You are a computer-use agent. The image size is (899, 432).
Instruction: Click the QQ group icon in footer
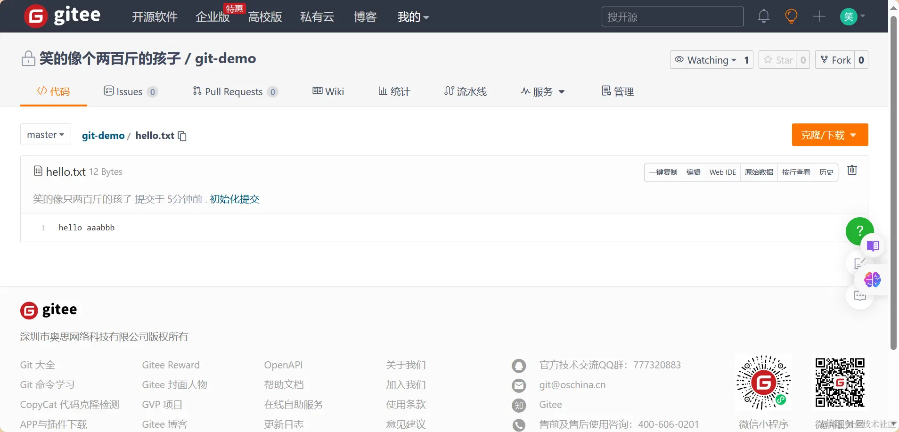[x=519, y=366]
